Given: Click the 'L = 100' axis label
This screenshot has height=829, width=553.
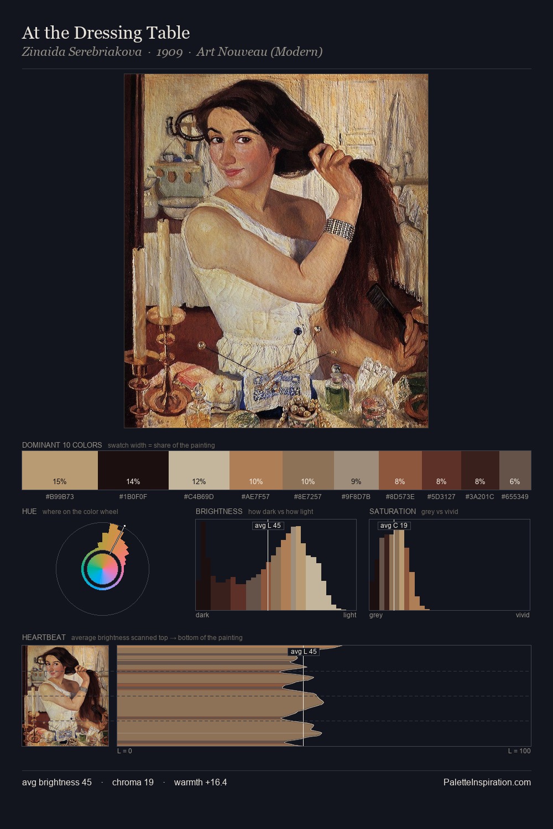Looking at the screenshot, I should click(x=519, y=751).
